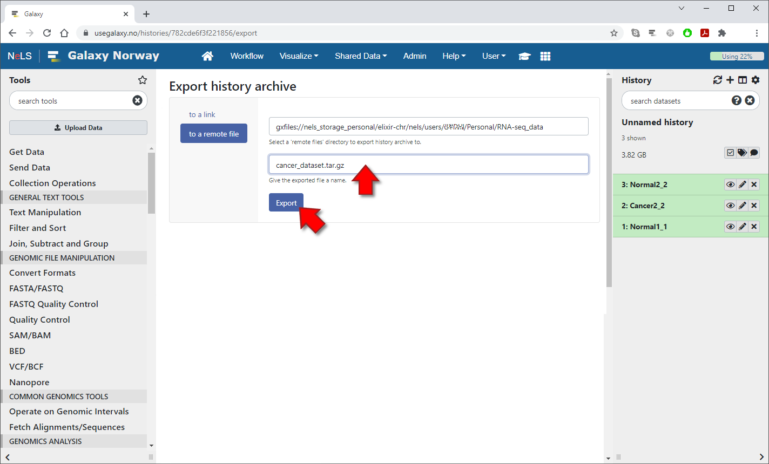Click the Galaxy home icon
This screenshot has height=464, width=769.
[x=207, y=56]
